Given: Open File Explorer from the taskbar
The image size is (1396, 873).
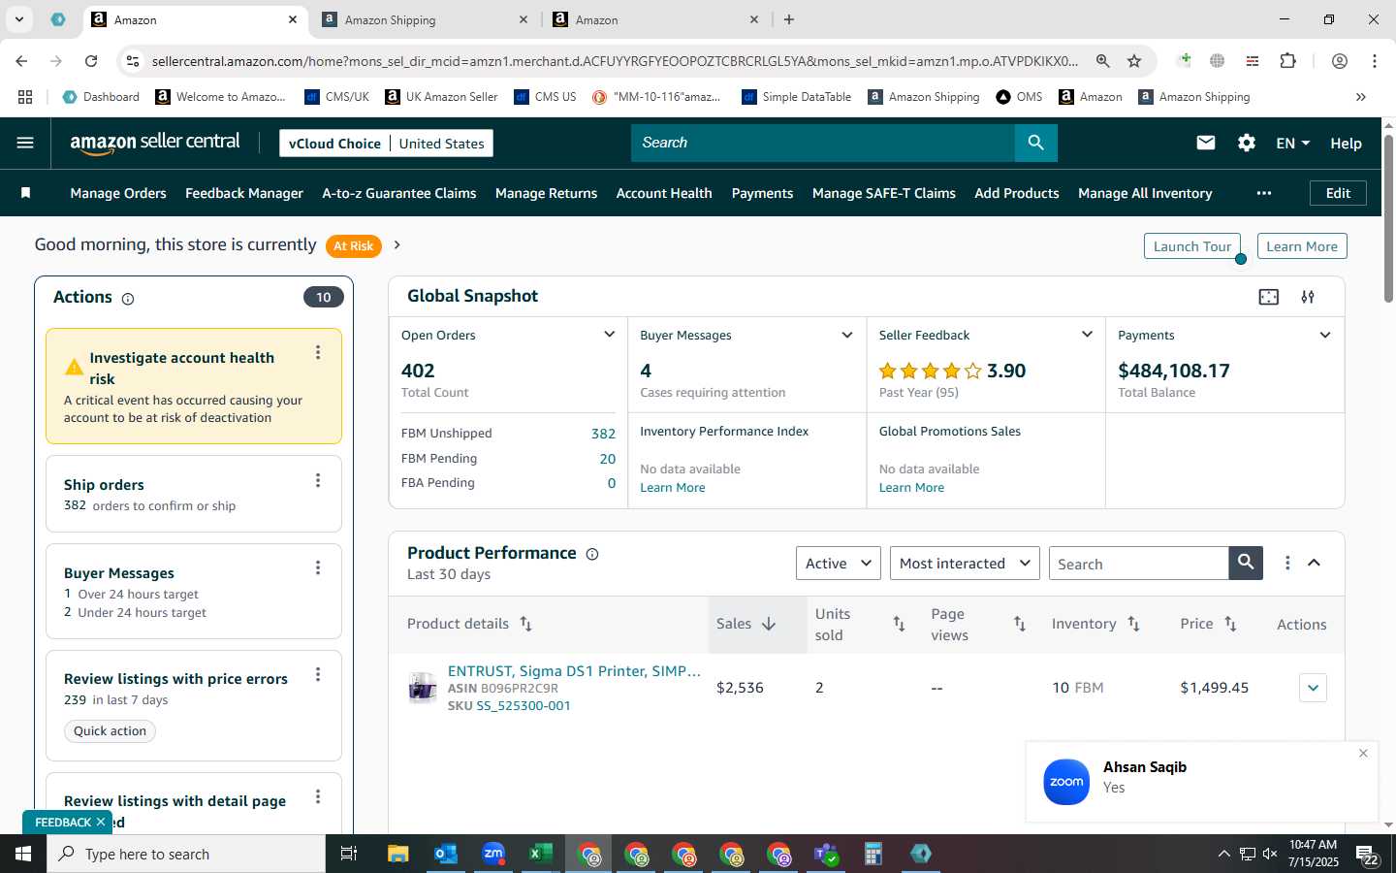Looking at the screenshot, I should point(398,854).
